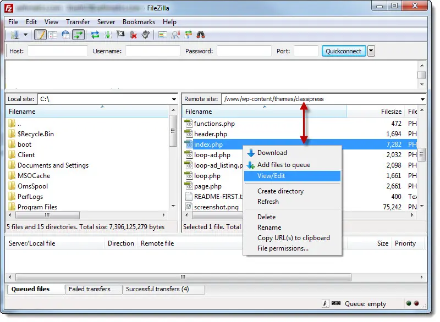Screen dimensions: 440x322
Task: Sort local list by Filename column
Action: click(x=87, y=112)
